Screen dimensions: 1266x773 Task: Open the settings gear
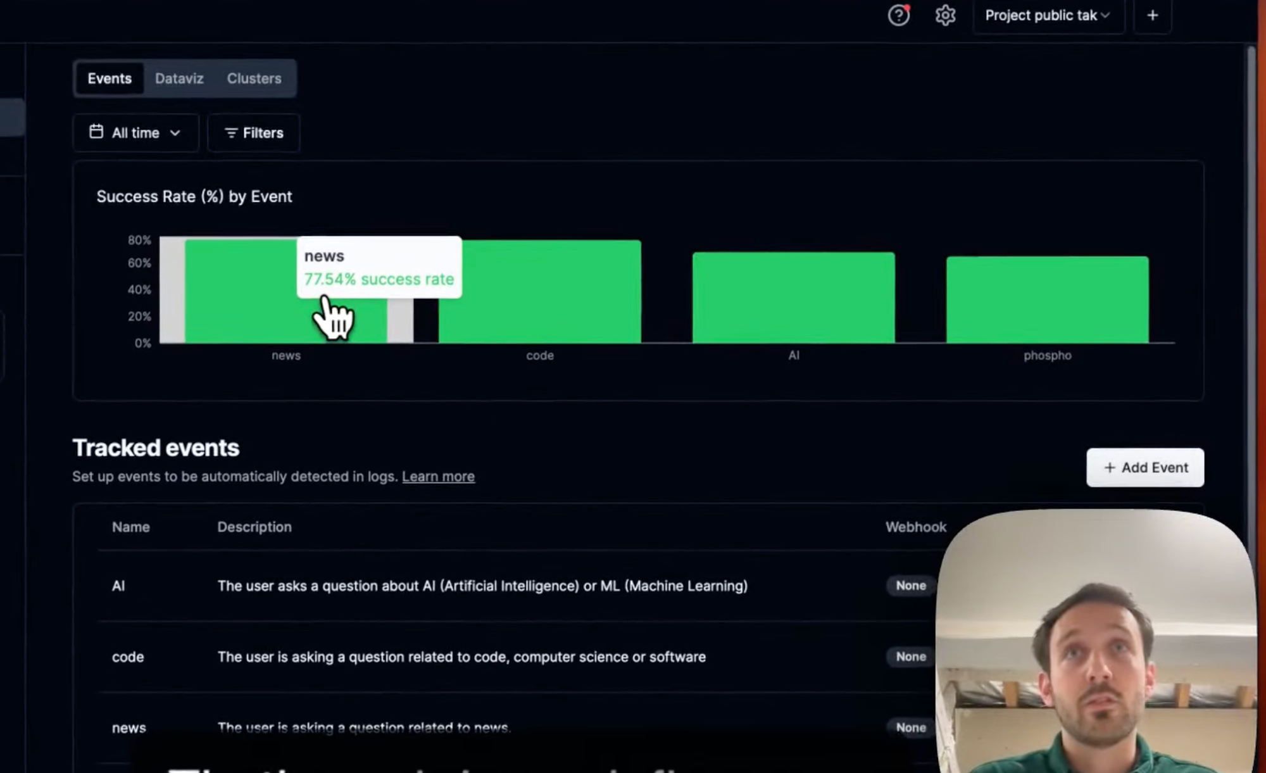point(946,15)
